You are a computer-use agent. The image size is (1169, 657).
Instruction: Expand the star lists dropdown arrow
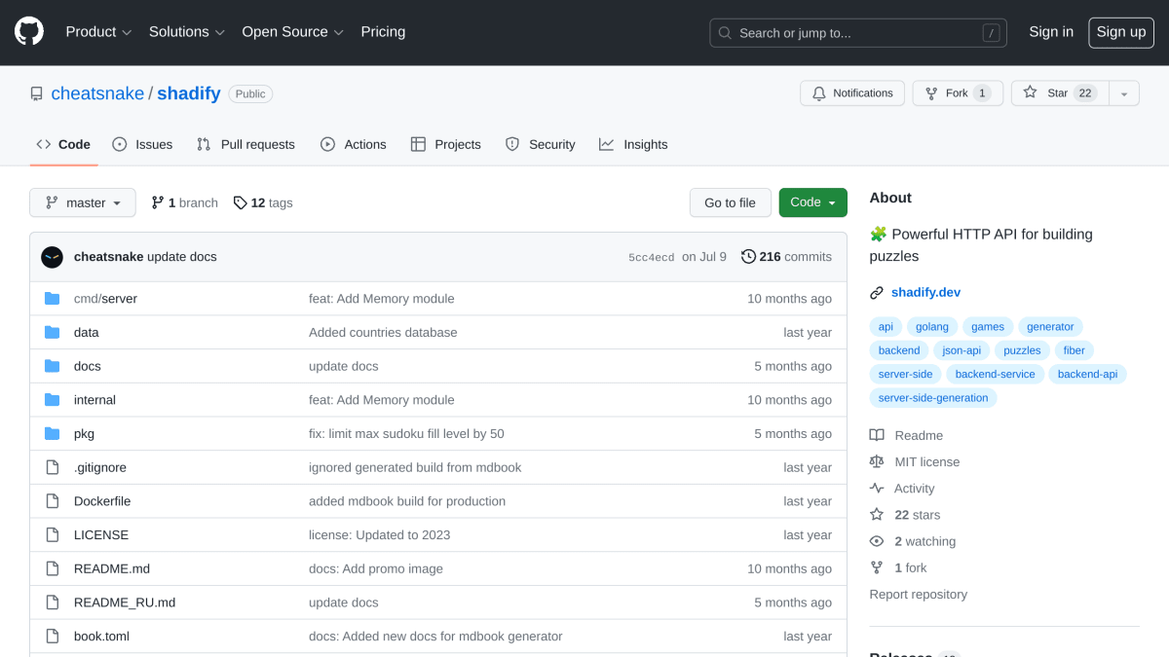pyautogui.click(x=1124, y=93)
